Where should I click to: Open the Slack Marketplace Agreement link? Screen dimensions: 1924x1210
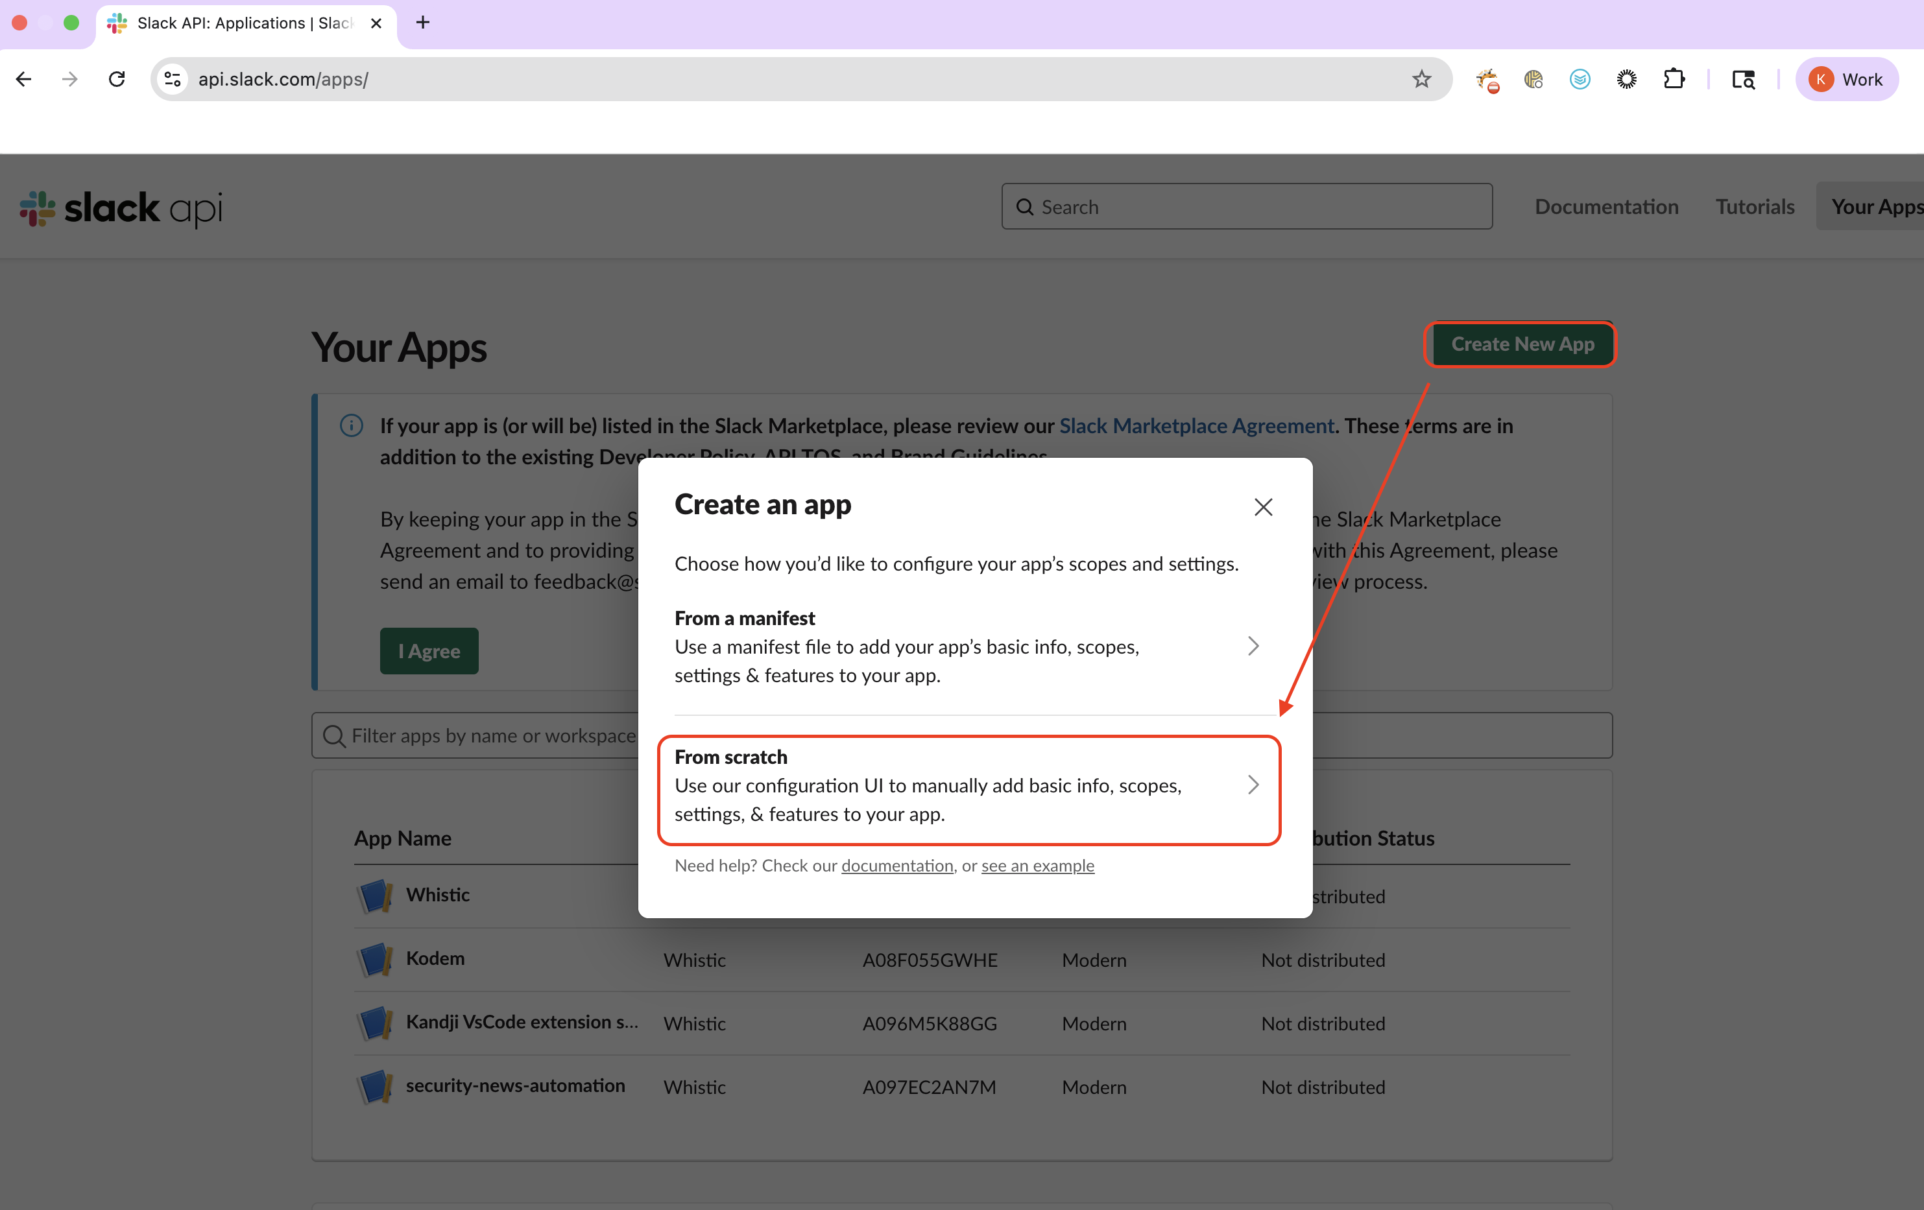pyautogui.click(x=1196, y=425)
